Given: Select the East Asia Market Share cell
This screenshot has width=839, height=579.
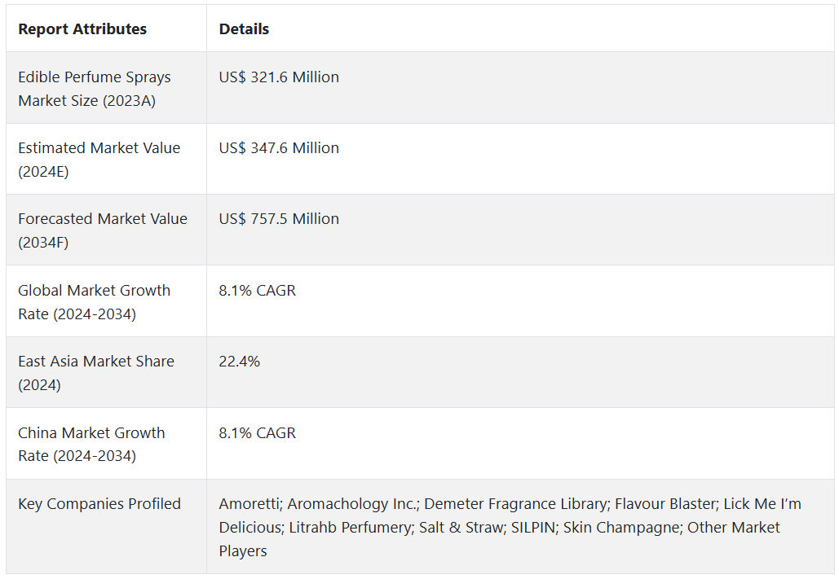Looking at the screenshot, I should point(96,373).
